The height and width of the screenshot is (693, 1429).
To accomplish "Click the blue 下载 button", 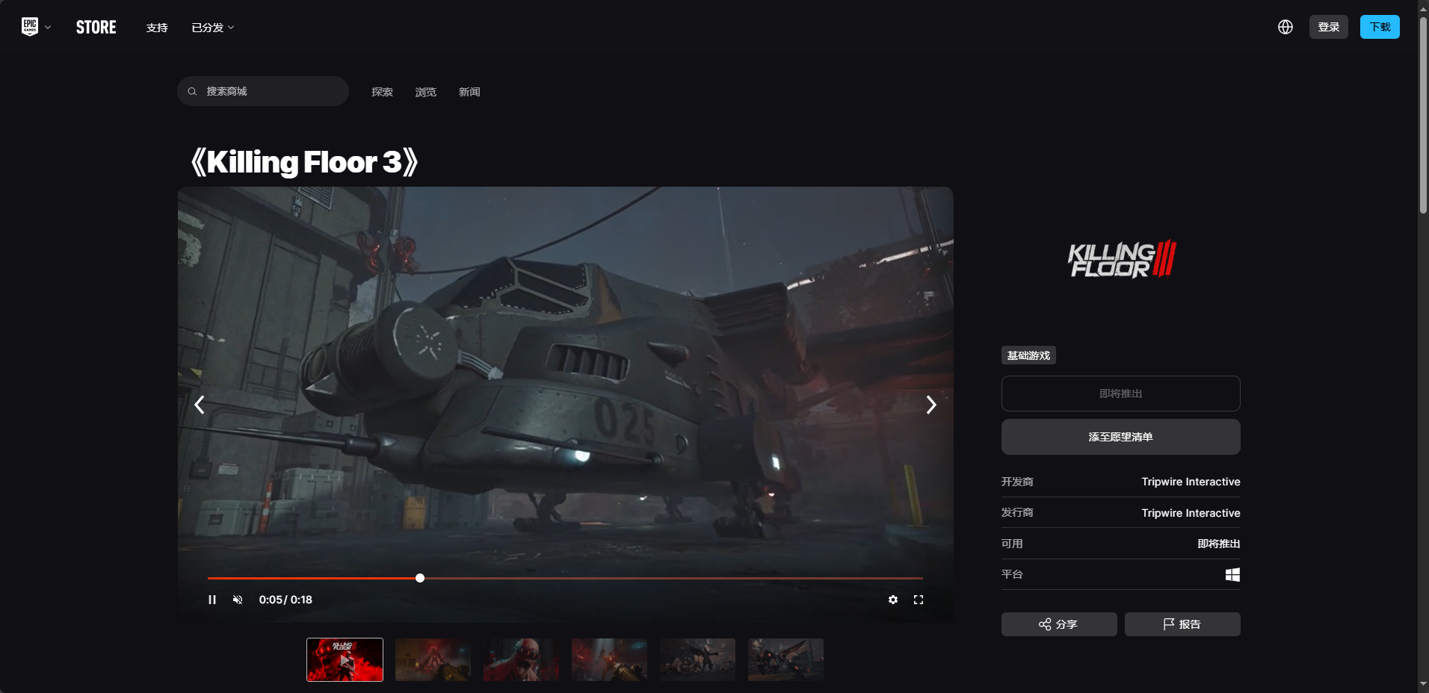I will point(1380,27).
